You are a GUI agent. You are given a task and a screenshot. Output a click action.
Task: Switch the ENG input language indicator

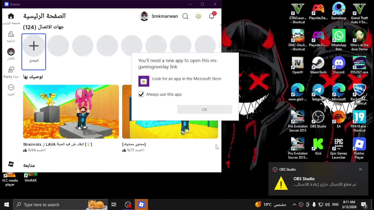[335, 205]
